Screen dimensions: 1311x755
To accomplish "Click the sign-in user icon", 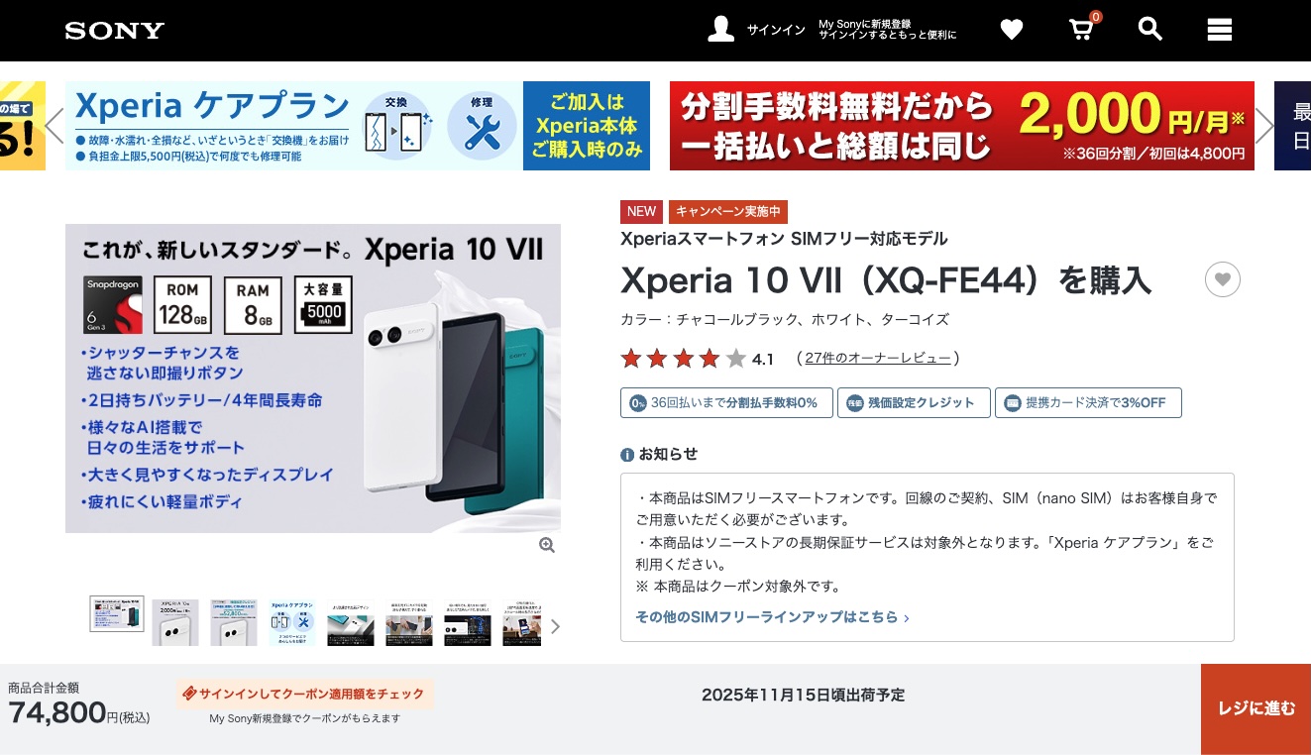I will point(721,30).
